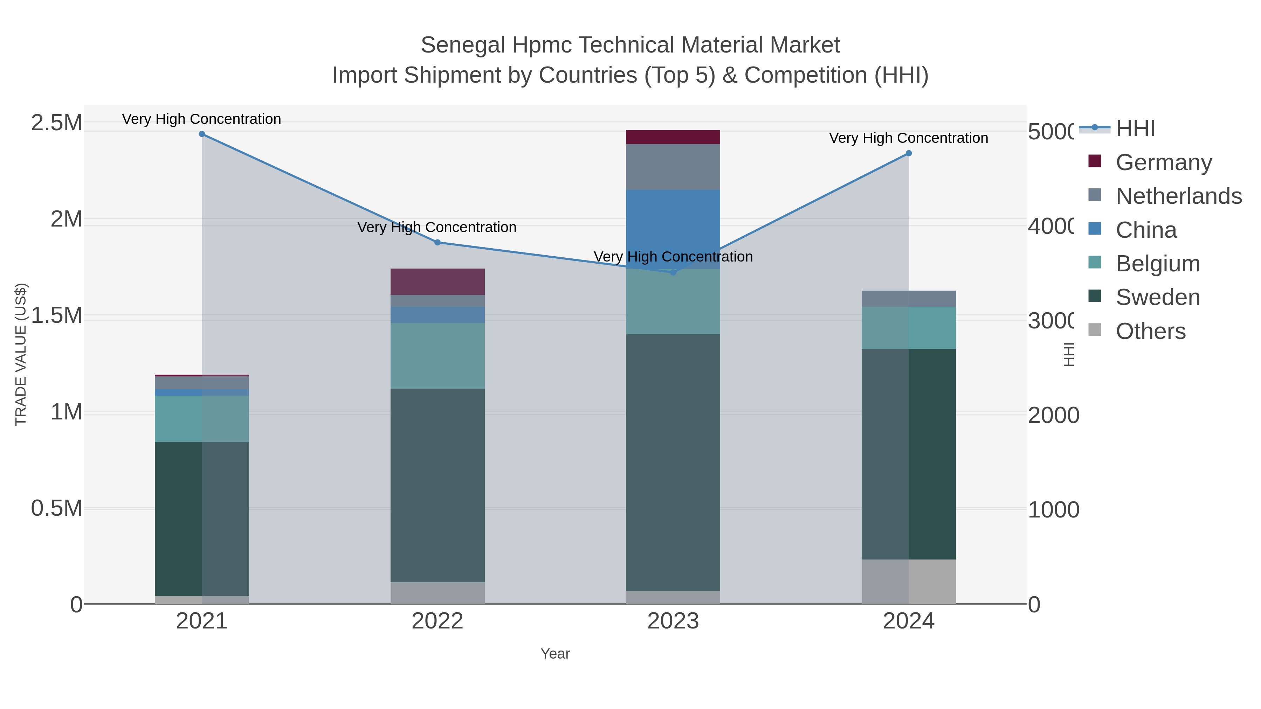Click the 2021 HHI data point
Screen dimensions: 1261x709
[x=202, y=134]
